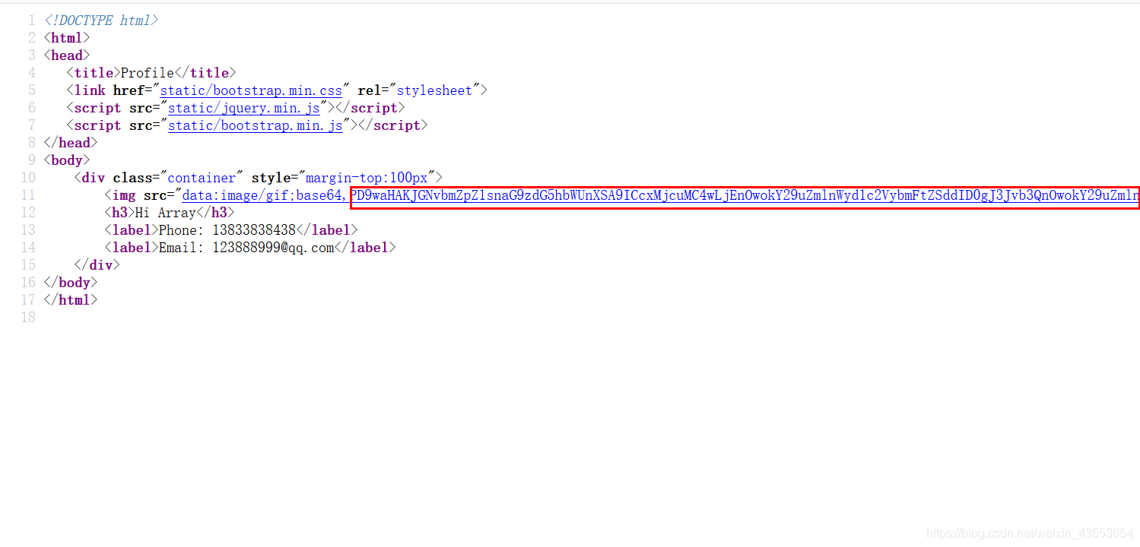Click line number 11 in the gutter
The height and width of the screenshot is (547, 1140).
pos(28,195)
